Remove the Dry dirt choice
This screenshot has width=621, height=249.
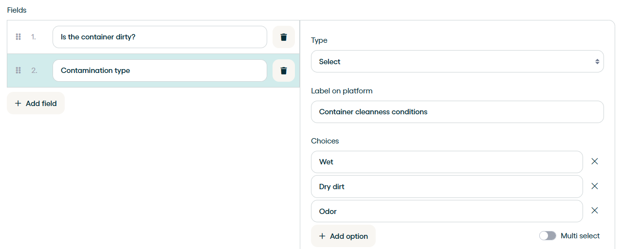pyautogui.click(x=594, y=186)
